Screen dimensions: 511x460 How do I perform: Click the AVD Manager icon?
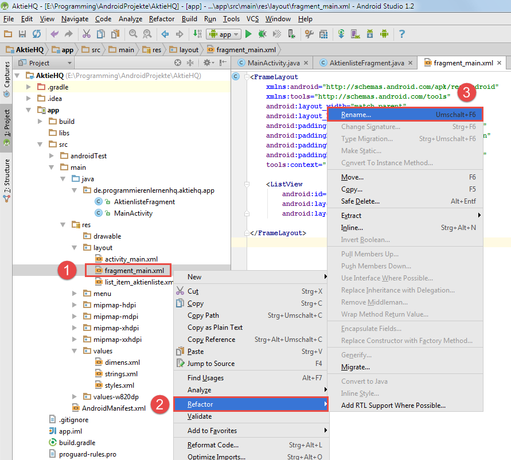click(355, 34)
